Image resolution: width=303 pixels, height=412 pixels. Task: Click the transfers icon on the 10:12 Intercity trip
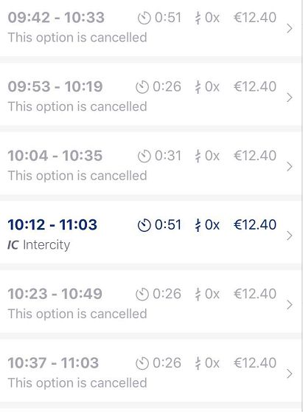(x=198, y=225)
